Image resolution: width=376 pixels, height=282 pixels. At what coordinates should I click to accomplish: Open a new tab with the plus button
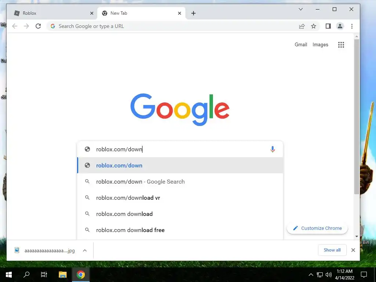pyautogui.click(x=194, y=14)
